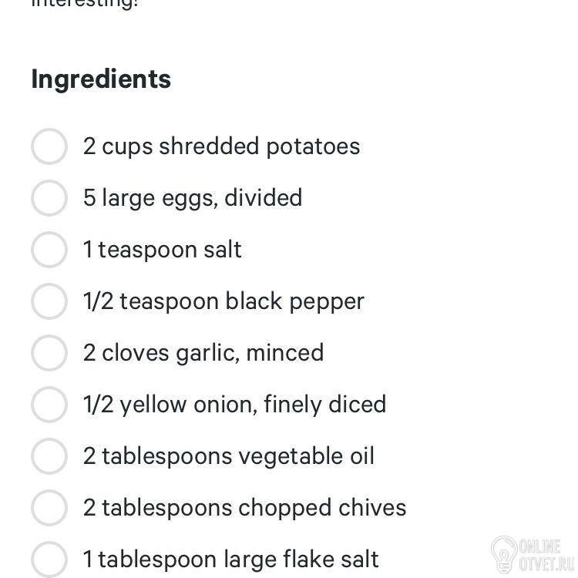Screen dimensions: 578x578
Task: Check off the minced garlic circle
Action: (x=49, y=353)
